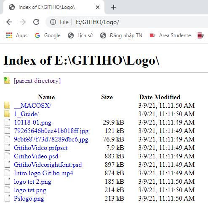Open the __MACOSX/ folder link
Image resolution: width=208 pixels, height=212 pixels.
tap(33, 106)
